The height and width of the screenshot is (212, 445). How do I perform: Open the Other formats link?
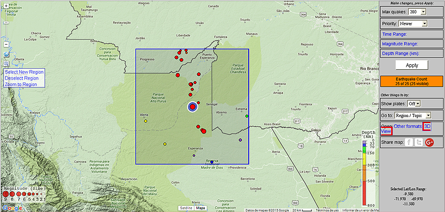coord(407,127)
